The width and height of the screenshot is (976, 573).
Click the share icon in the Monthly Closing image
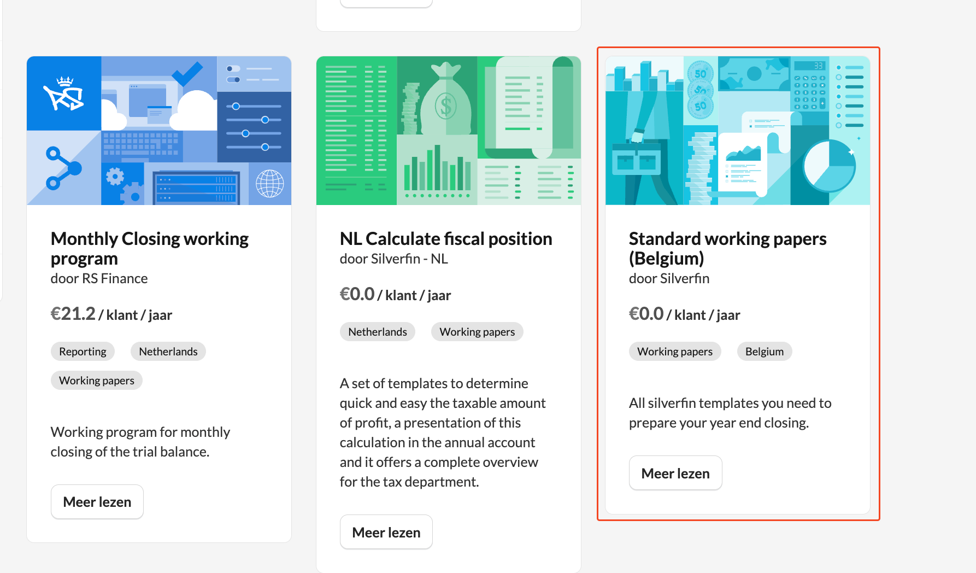(63, 168)
